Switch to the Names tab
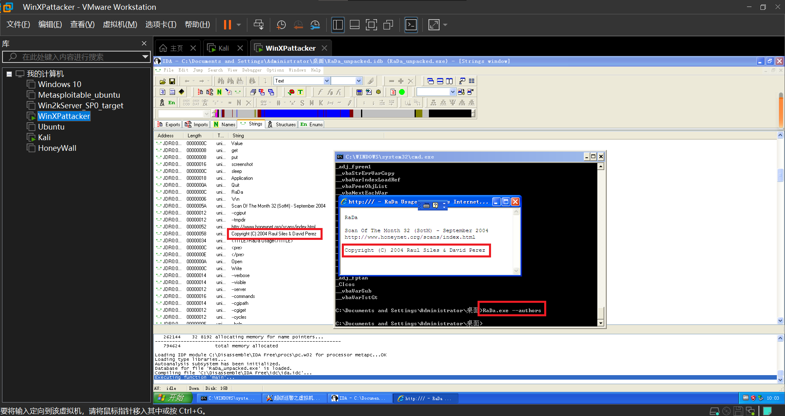Viewport: 785px width, 416px height. tap(224, 124)
